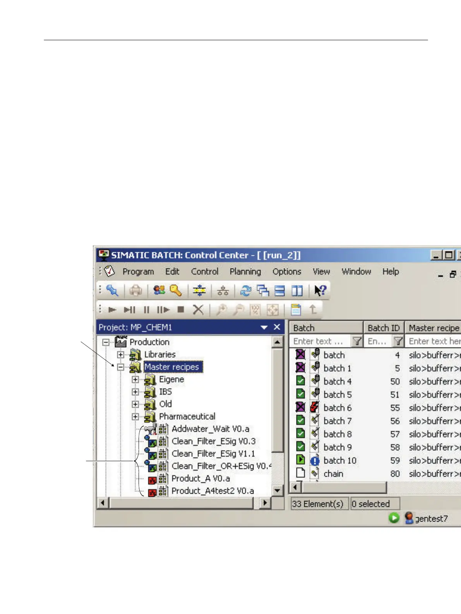
Task: Collapse the Production tree node
Action: point(106,342)
